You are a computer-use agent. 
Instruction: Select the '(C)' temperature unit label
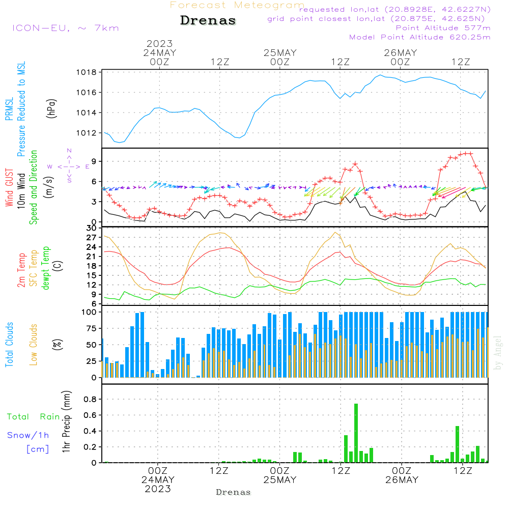point(58,266)
